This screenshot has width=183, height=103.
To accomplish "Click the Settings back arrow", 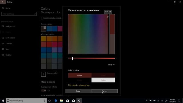I will (3, 2).
